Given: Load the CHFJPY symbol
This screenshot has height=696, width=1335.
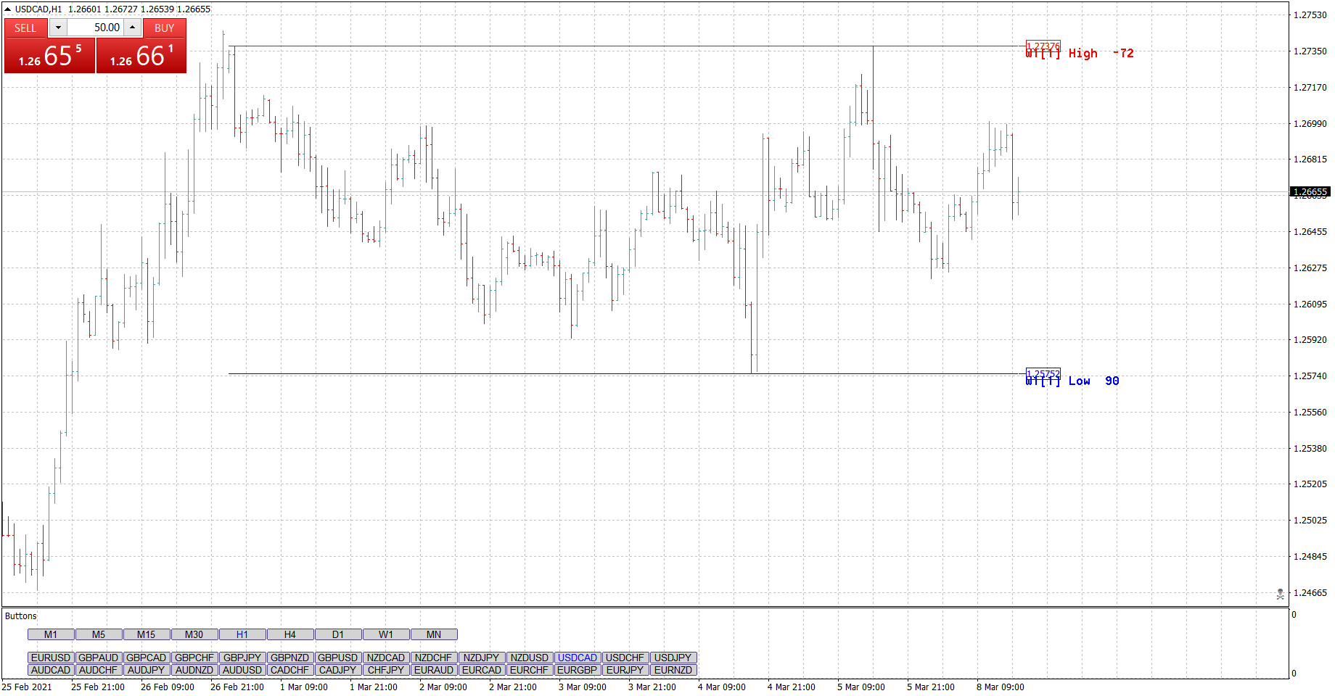Looking at the screenshot, I should coord(386,670).
